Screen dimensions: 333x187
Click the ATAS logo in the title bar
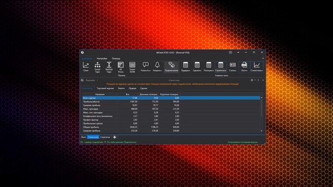coord(82,52)
